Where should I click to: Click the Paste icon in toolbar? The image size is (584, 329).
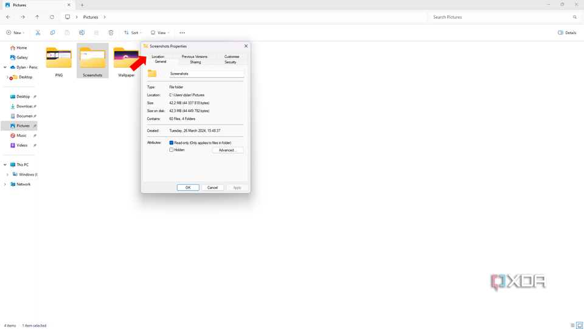pos(67,33)
